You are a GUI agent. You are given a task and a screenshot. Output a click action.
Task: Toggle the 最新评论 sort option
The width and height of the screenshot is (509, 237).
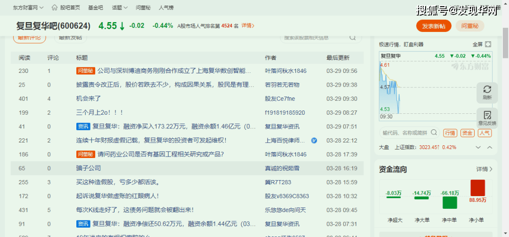(29, 38)
